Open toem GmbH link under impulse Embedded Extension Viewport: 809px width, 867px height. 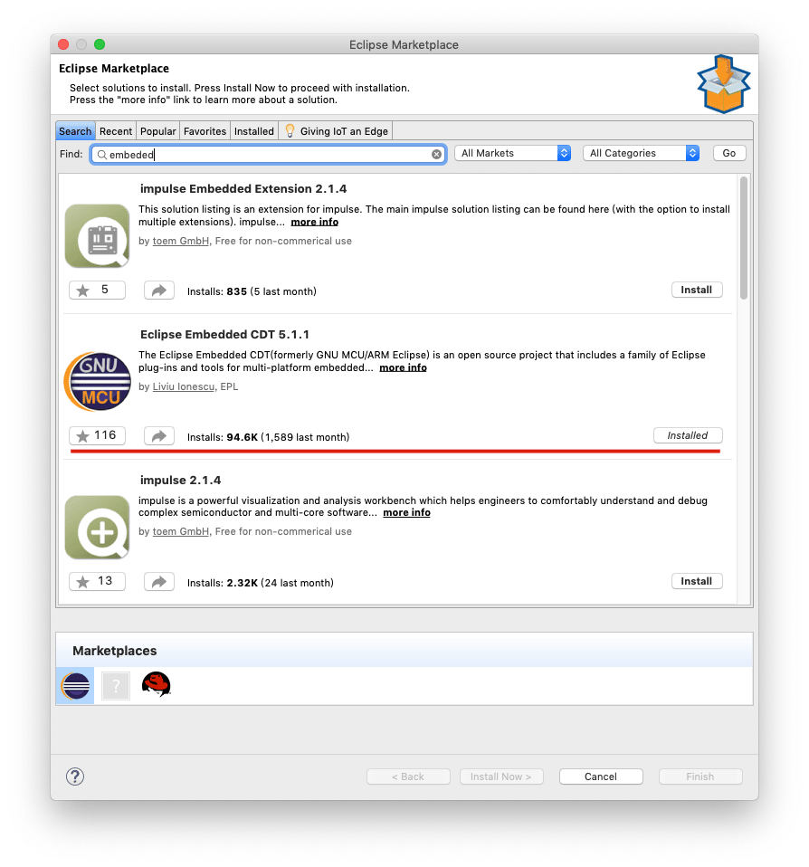point(180,241)
